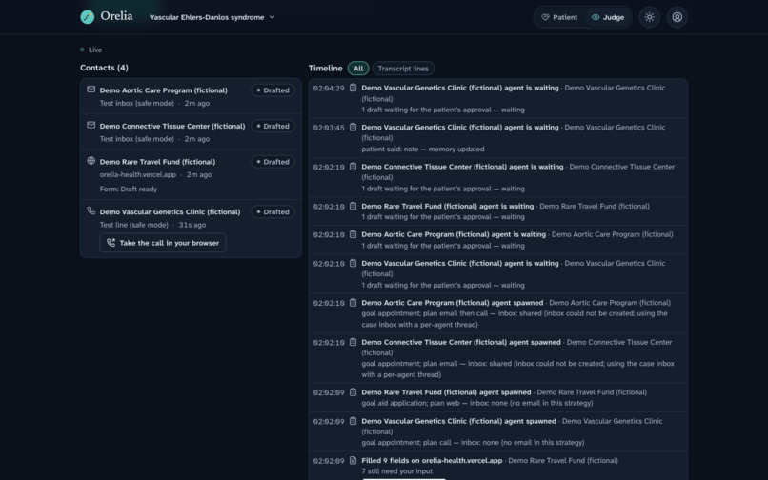Viewport: 768px width, 480px height.
Task: Open Demo Vascular Genetics Clinic contact
Action: pos(191,229)
